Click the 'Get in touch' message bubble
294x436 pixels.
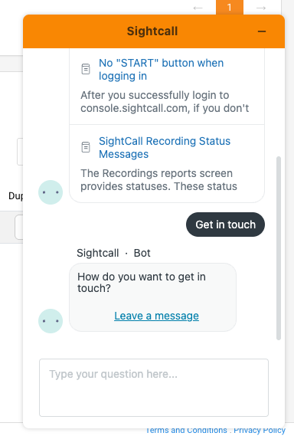(225, 225)
